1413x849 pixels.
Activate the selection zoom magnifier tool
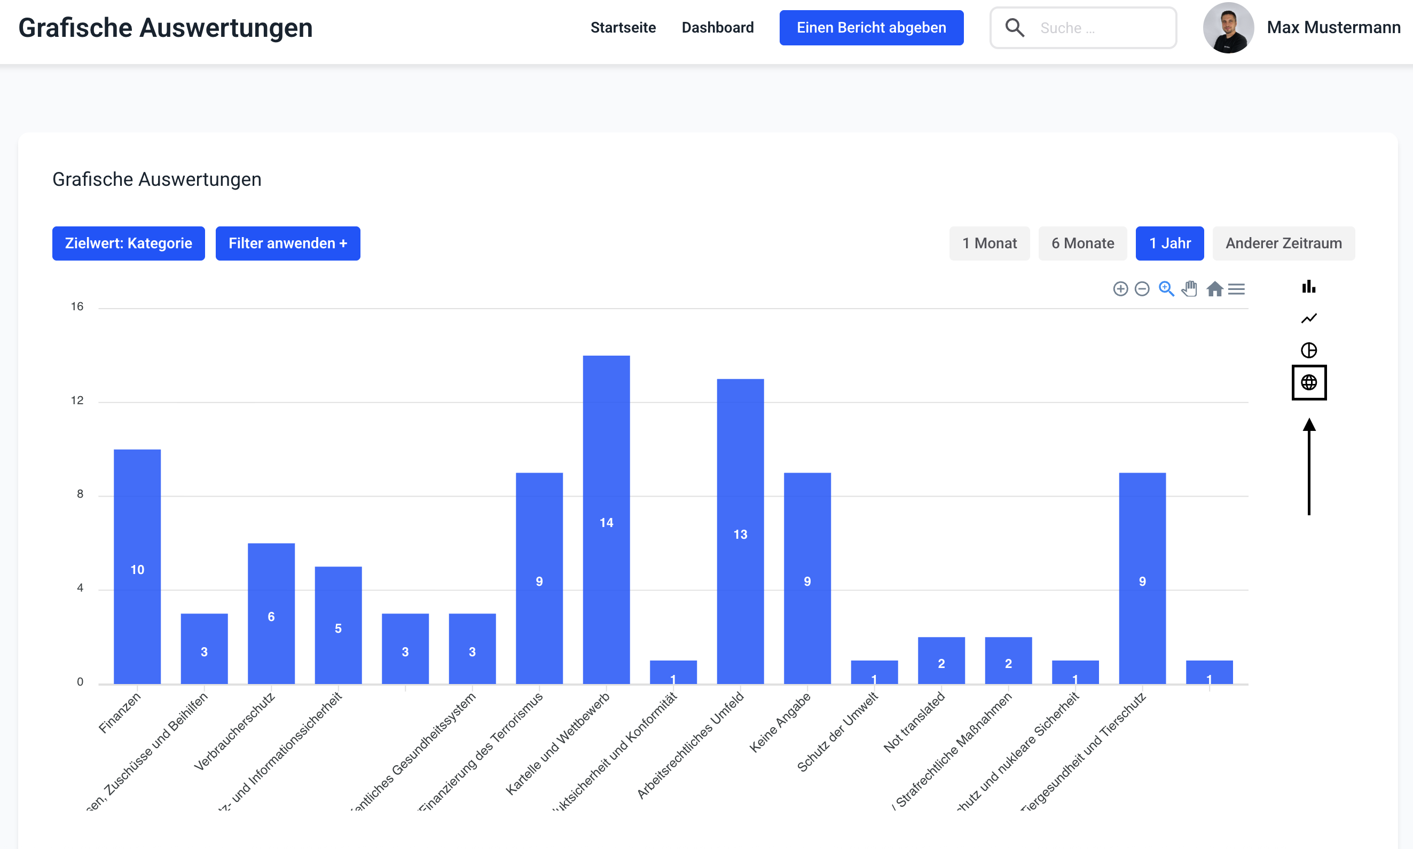tap(1166, 289)
